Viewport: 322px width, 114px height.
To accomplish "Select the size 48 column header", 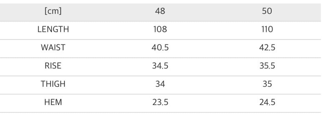I will [160, 11].
